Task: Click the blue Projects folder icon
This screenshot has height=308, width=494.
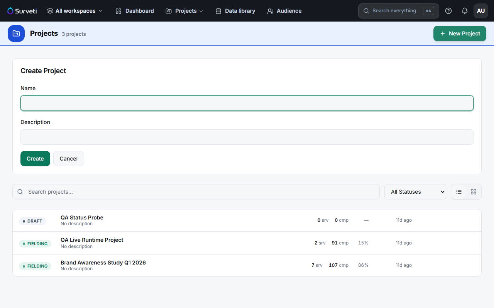Action: (x=16, y=33)
